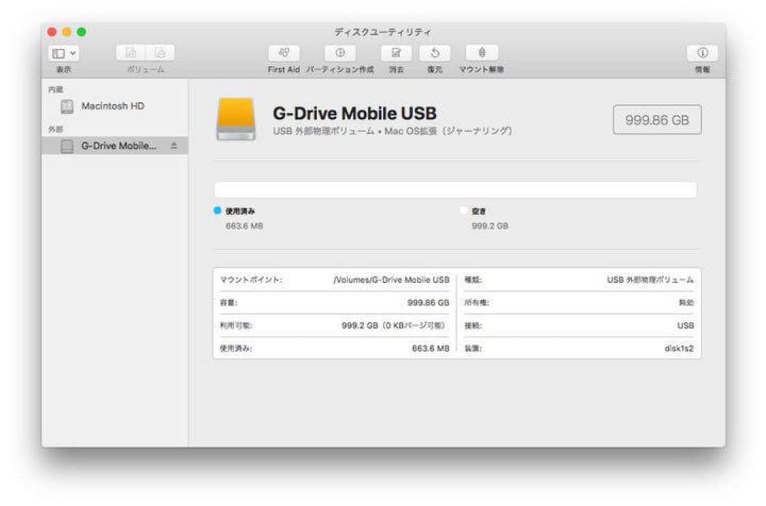This screenshot has height=506, width=766.
Task: Click the ディスクユーティリティ window title
Action: tap(382, 32)
